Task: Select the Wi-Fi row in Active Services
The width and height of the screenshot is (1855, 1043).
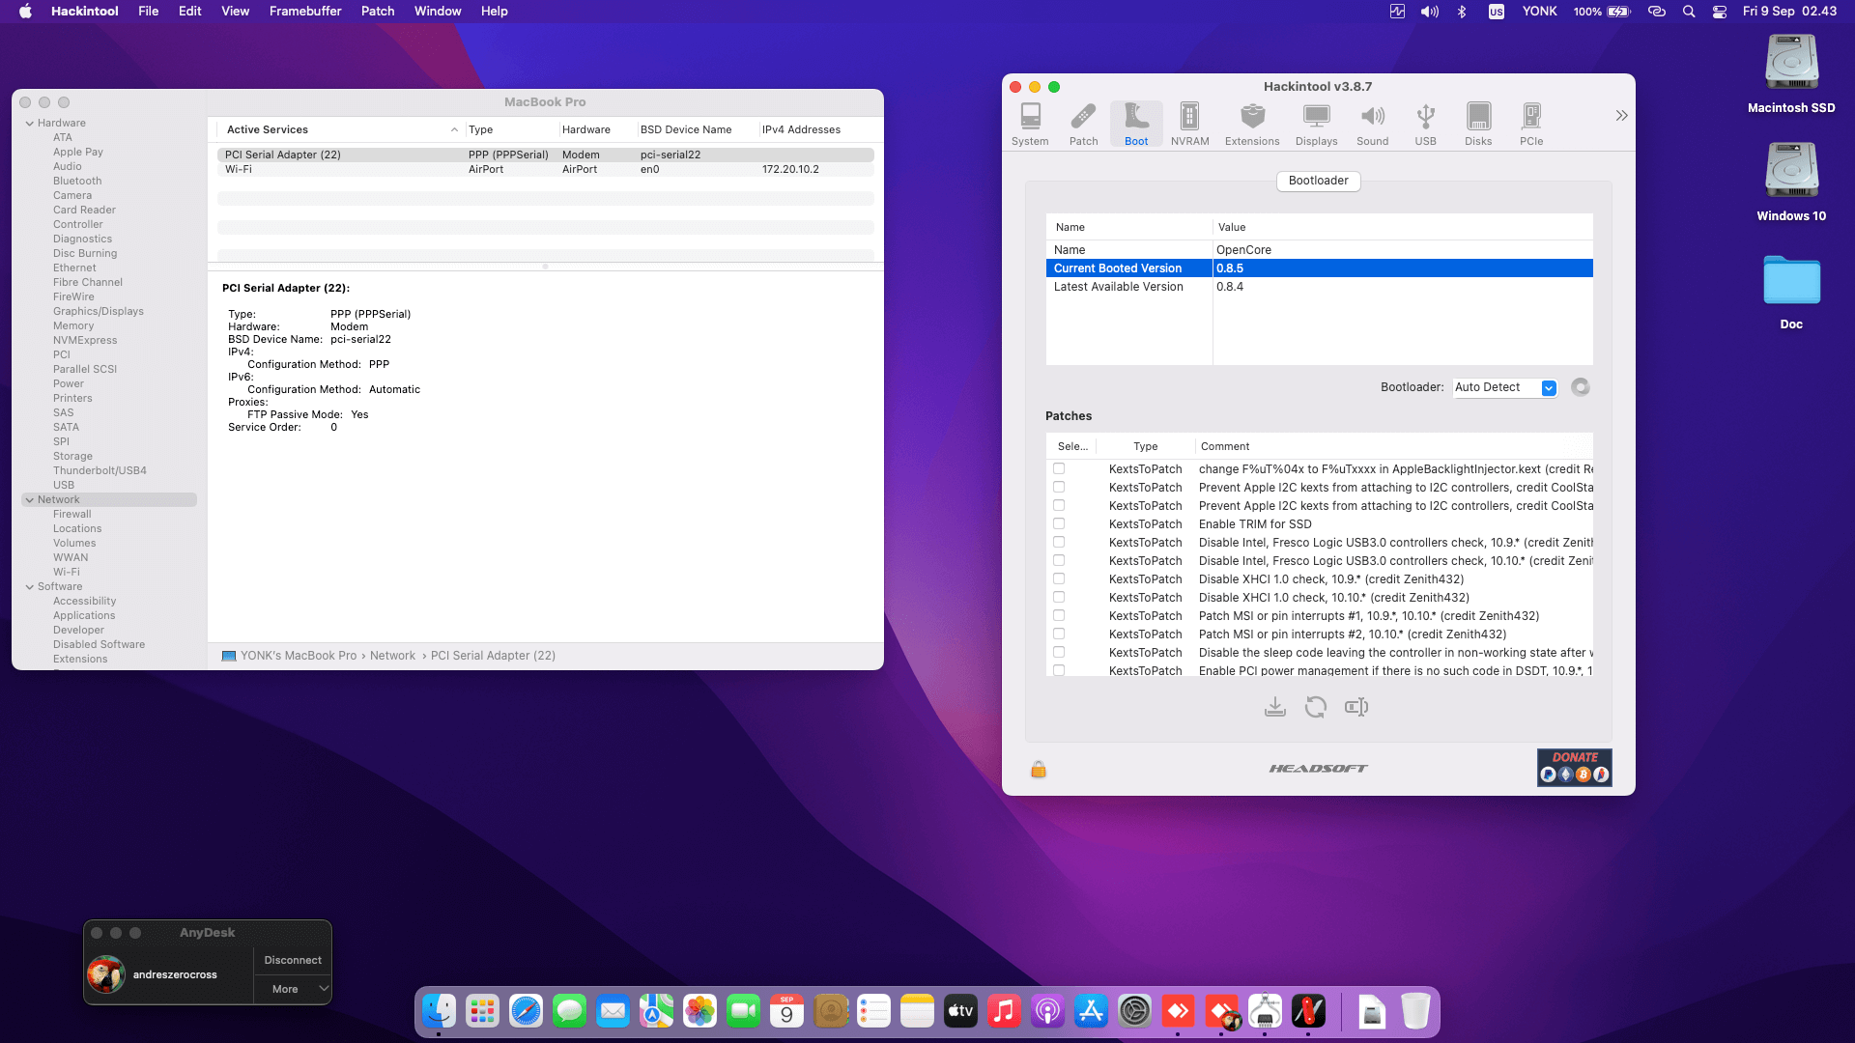Action: pyautogui.click(x=546, y=169)
